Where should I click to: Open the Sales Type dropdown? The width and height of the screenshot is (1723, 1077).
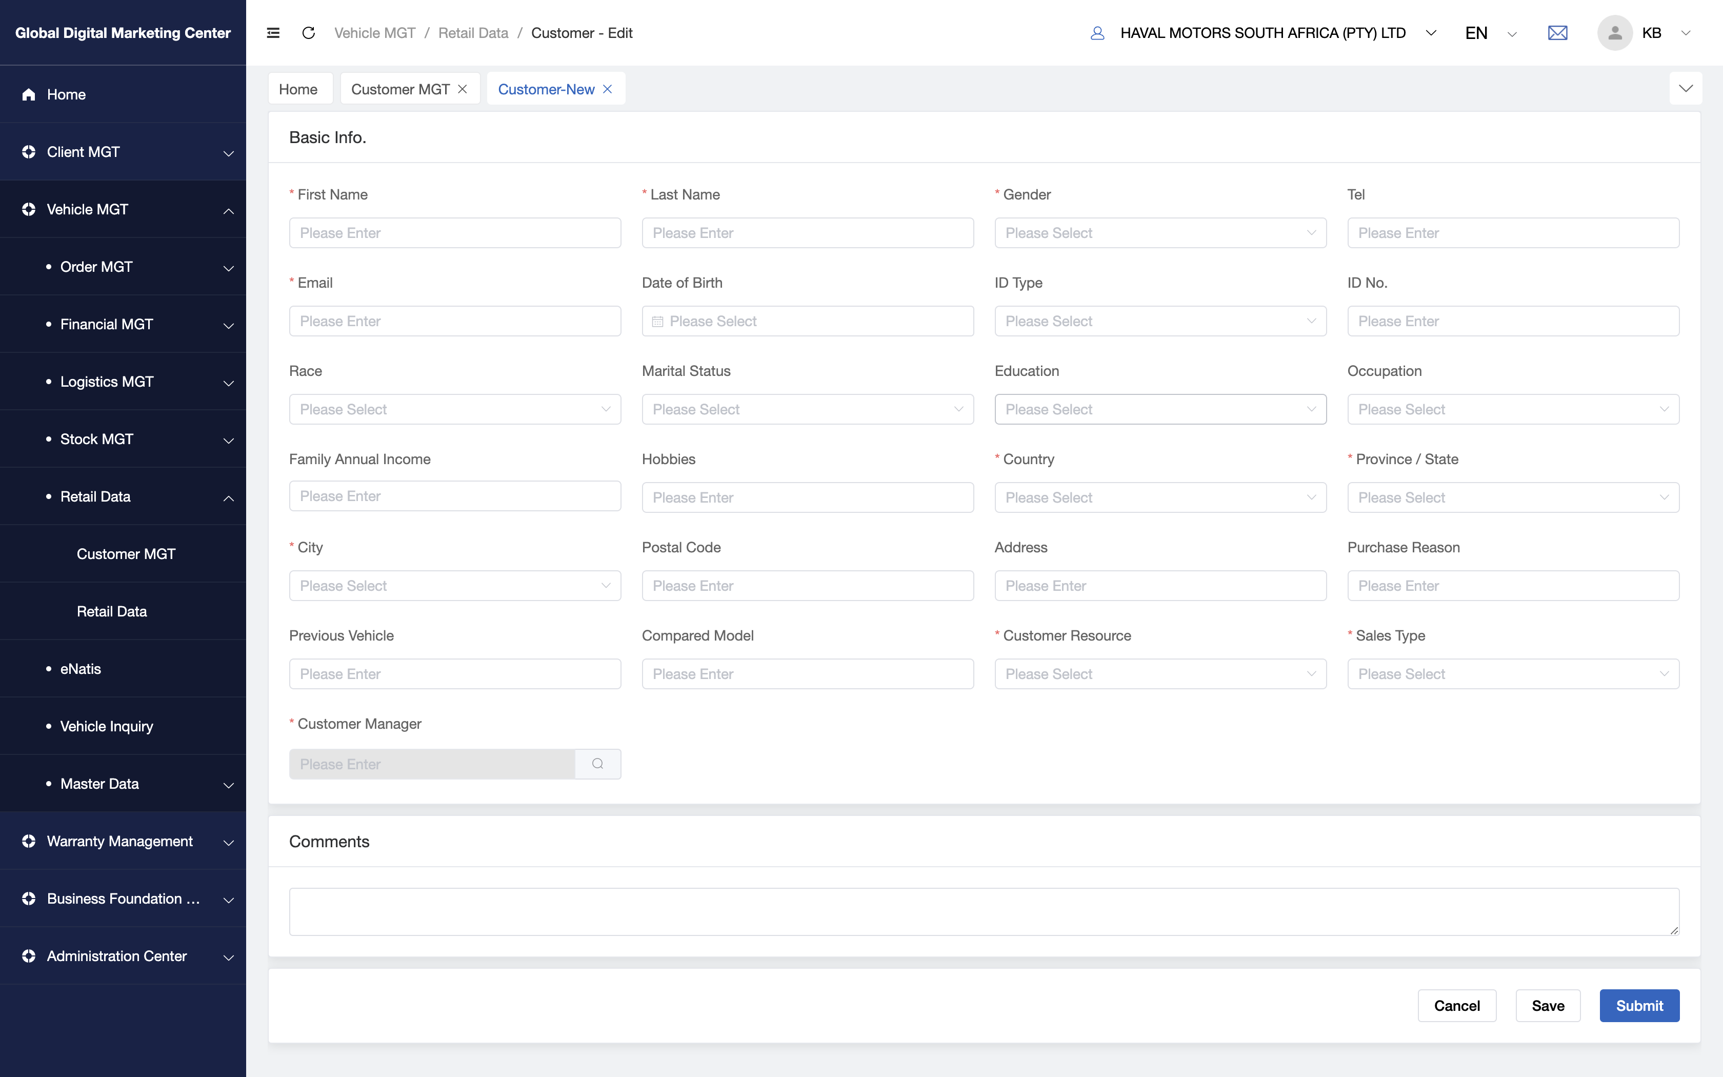pos(1513,674)
